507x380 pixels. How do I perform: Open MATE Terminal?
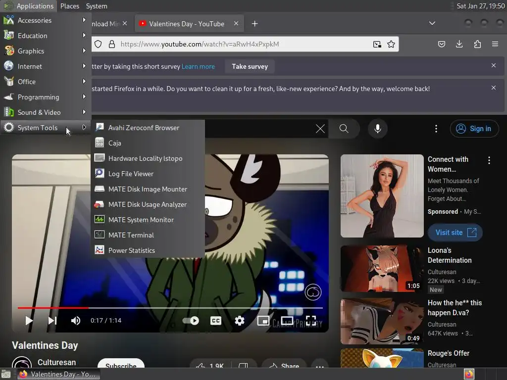pos(148,235)
